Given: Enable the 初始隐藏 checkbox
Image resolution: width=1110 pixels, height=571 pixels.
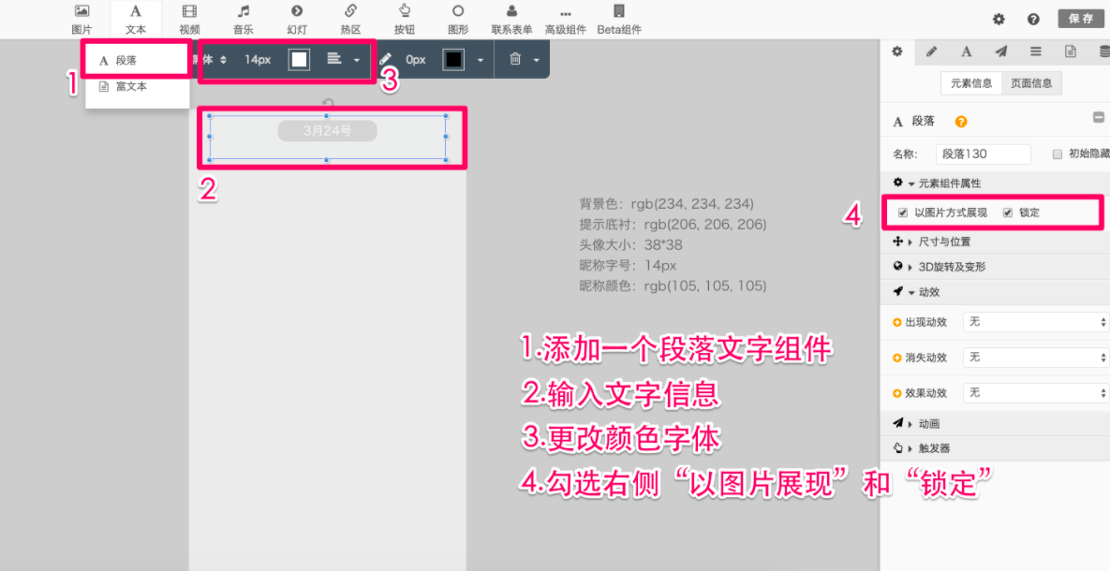Looking at the screenshot, I should [1058, 154].
